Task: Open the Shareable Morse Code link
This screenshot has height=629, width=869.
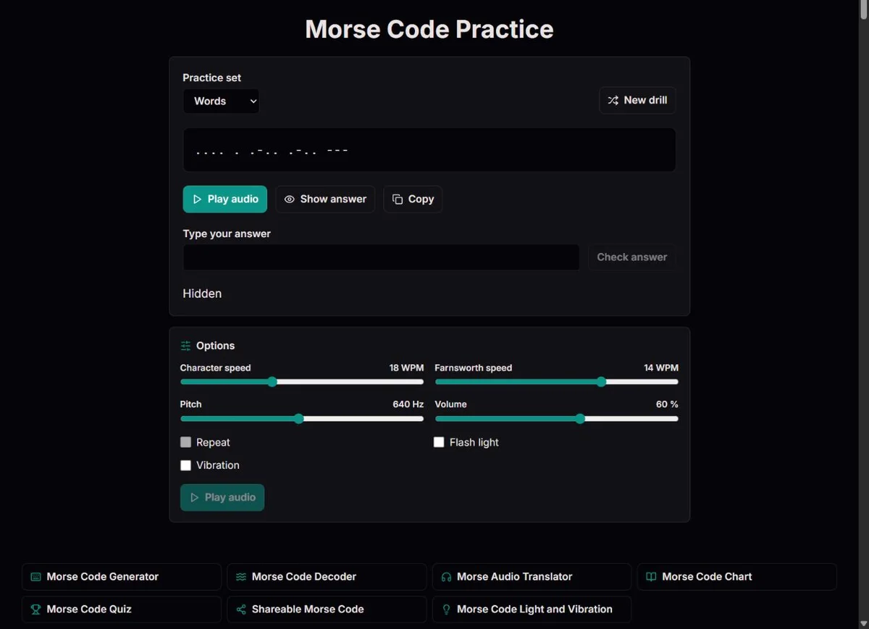Action: [x=327, y=609]
